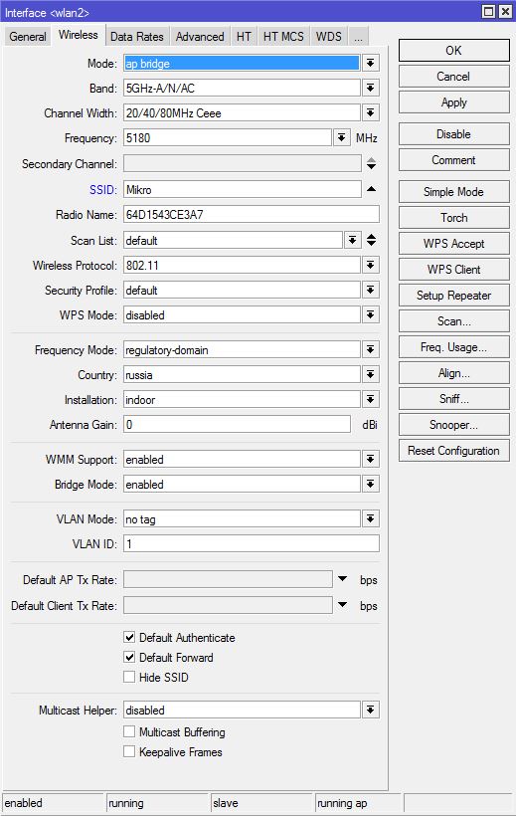
Task: Open the WMM Support dropdown
Action: [x=371, y=460]
